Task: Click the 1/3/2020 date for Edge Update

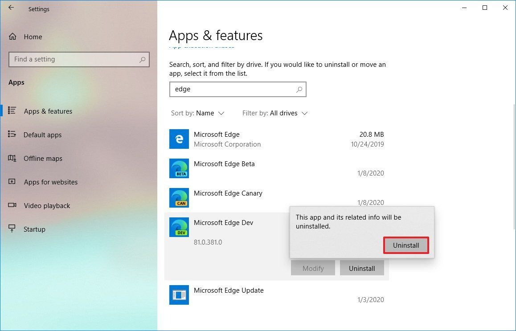Action: [371, 300]
